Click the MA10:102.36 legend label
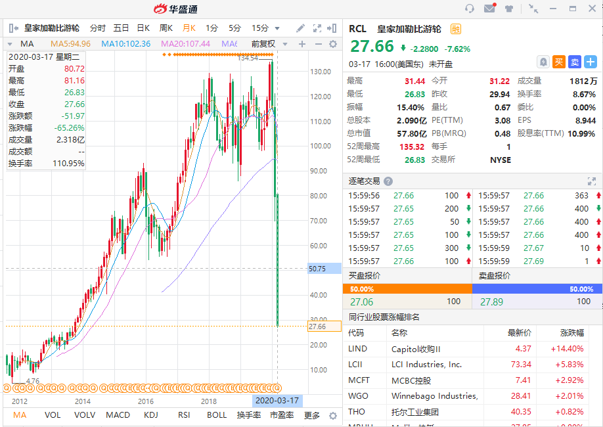The image size is (603, 427). point(125,44)
